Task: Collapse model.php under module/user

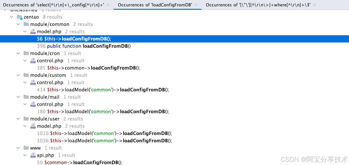Action: click(25, 126)
